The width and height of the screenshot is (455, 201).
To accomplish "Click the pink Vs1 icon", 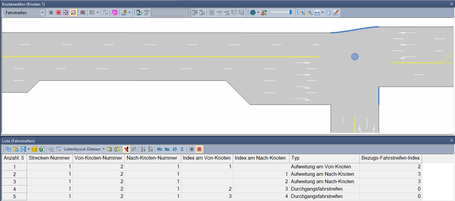I will tap(115, 12).
